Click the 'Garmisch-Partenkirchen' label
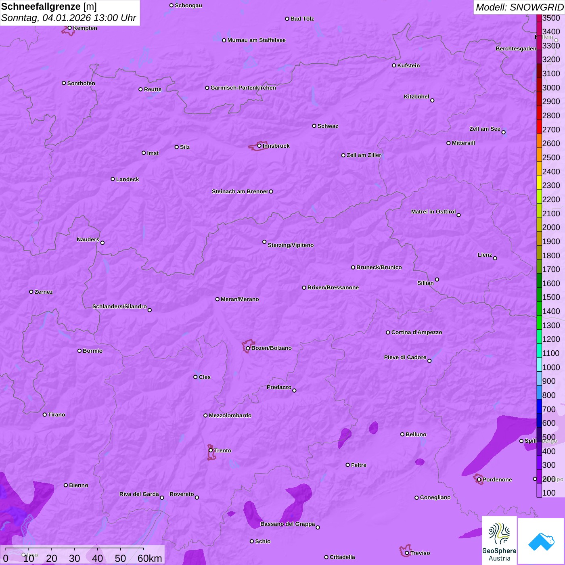 [243, 88]
